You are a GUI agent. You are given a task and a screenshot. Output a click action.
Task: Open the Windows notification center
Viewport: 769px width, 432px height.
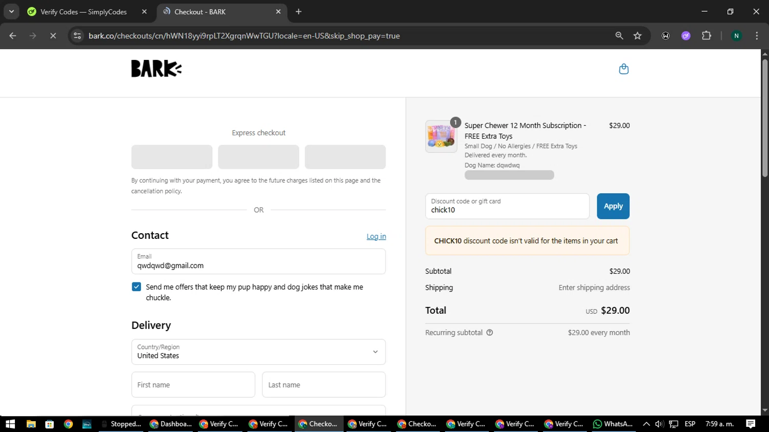(751, 424)
